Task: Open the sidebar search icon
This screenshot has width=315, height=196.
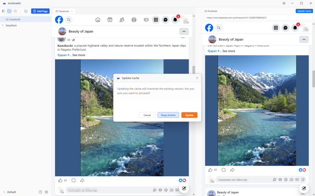Action: click(16, 11)
